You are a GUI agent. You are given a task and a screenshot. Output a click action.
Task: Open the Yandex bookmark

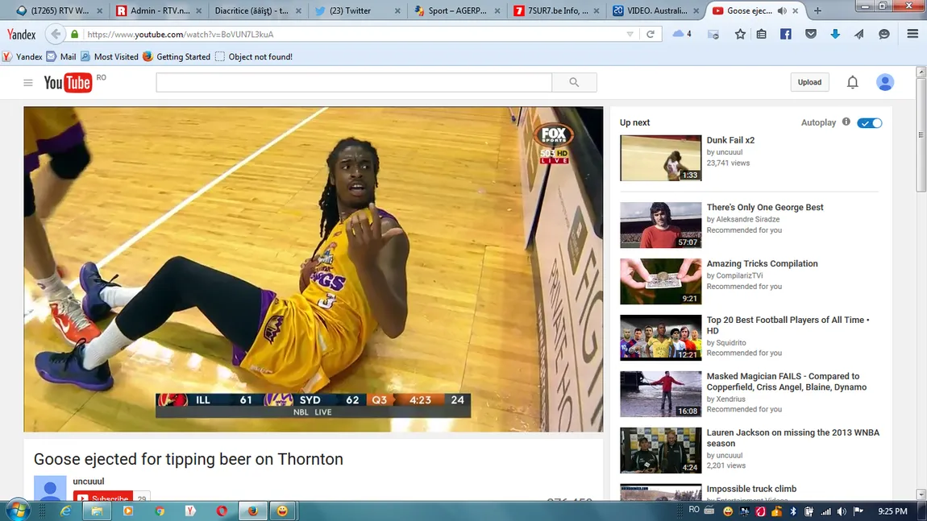click(23, 56)
